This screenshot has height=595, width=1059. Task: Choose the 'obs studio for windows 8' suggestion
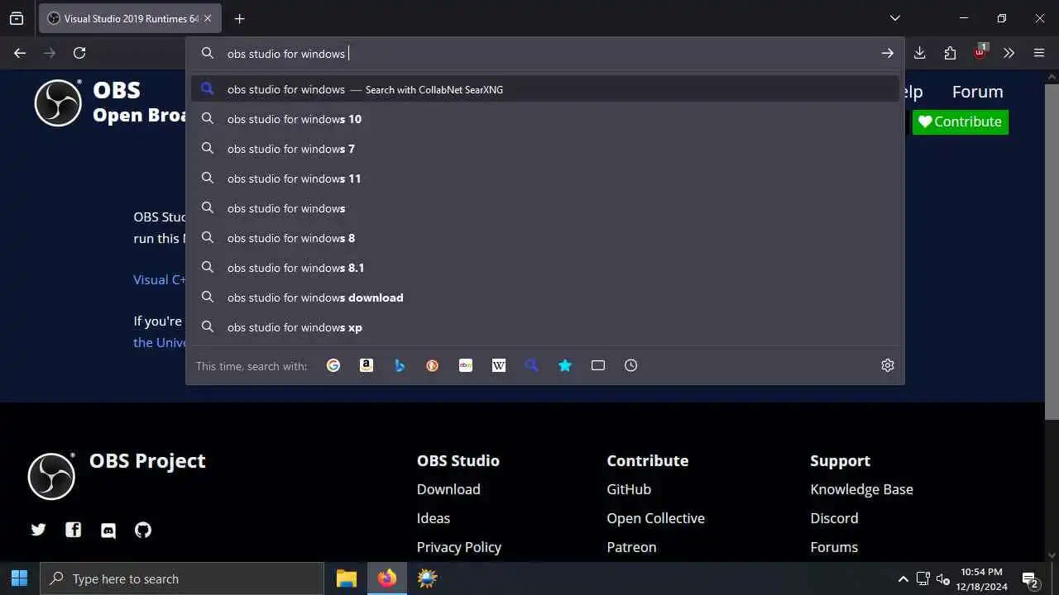[x=545, y=238]
